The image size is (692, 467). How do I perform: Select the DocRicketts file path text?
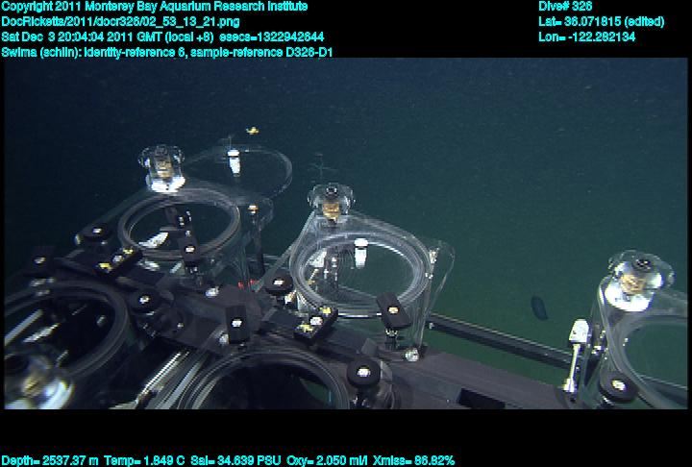[x=121, y=21]
